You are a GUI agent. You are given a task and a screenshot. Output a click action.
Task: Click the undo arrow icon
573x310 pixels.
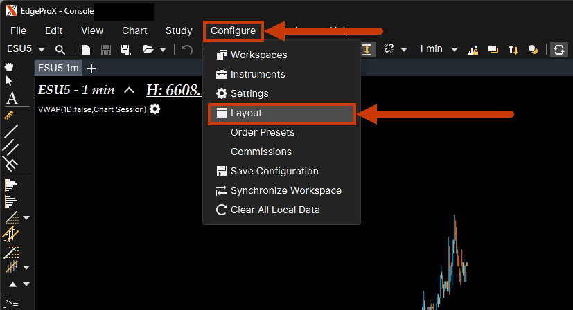pos(186,49)
